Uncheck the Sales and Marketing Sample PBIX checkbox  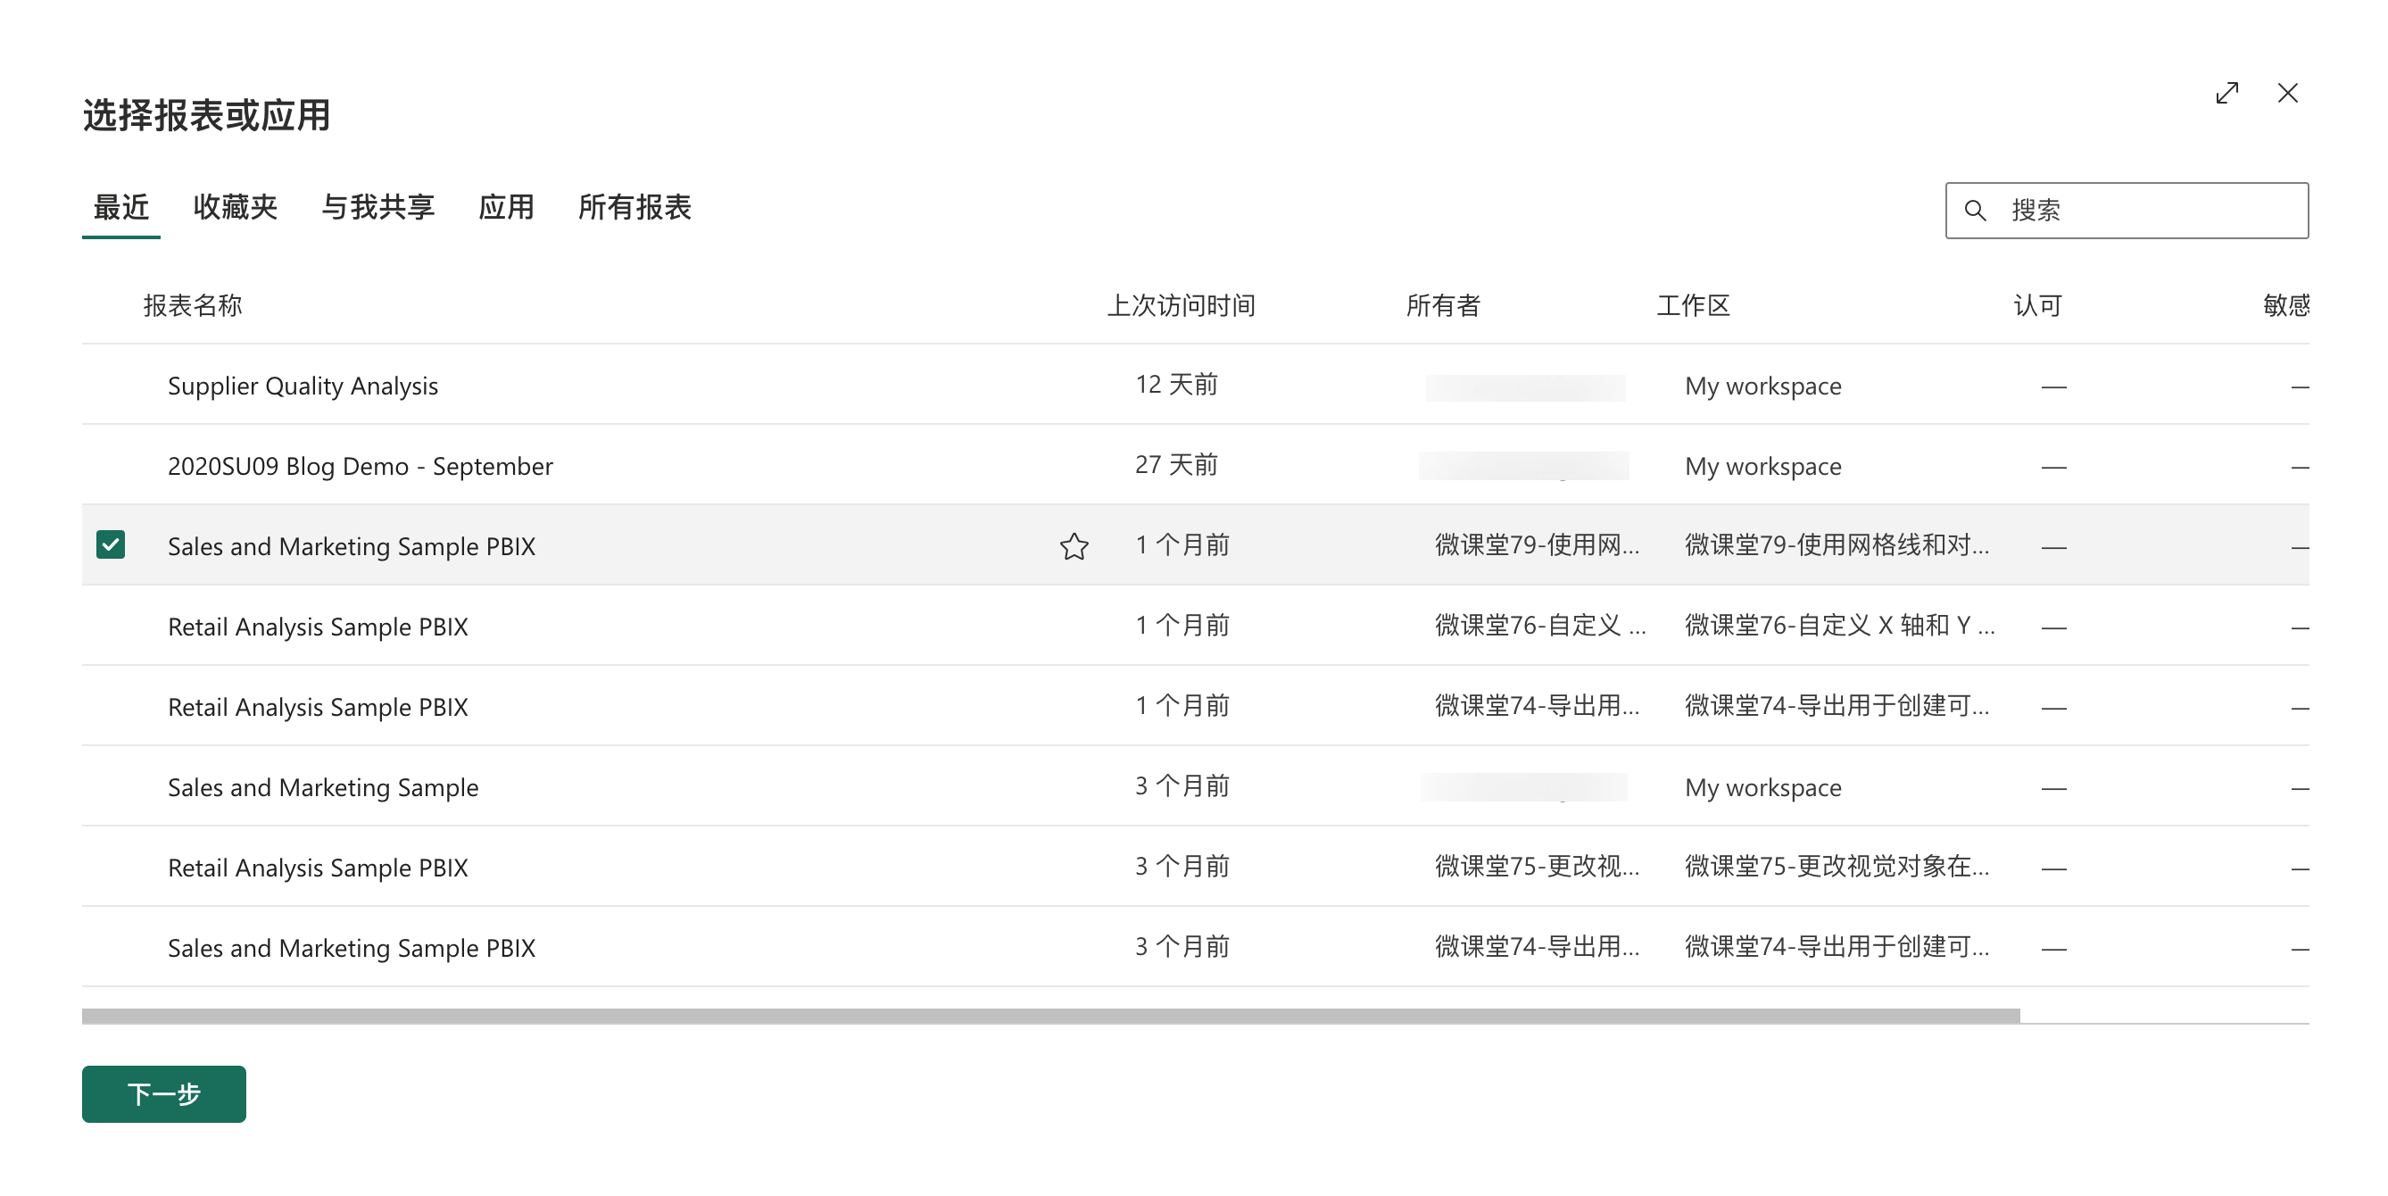point(111,545)
